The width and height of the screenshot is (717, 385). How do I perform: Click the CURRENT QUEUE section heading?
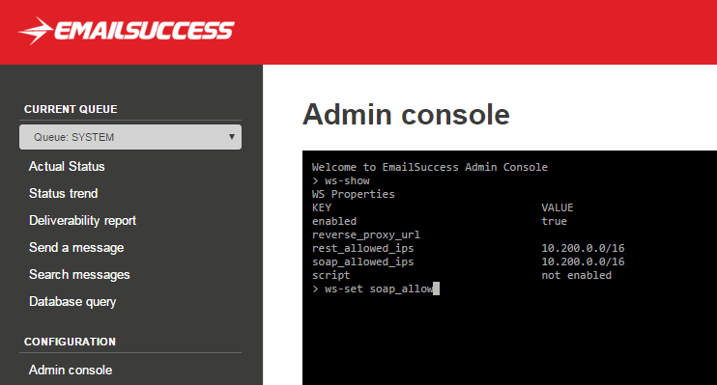pos(71,109)
